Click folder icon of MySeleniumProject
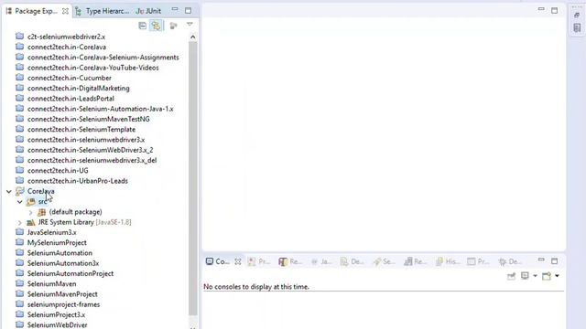The image size is (586, 329). 20,242
